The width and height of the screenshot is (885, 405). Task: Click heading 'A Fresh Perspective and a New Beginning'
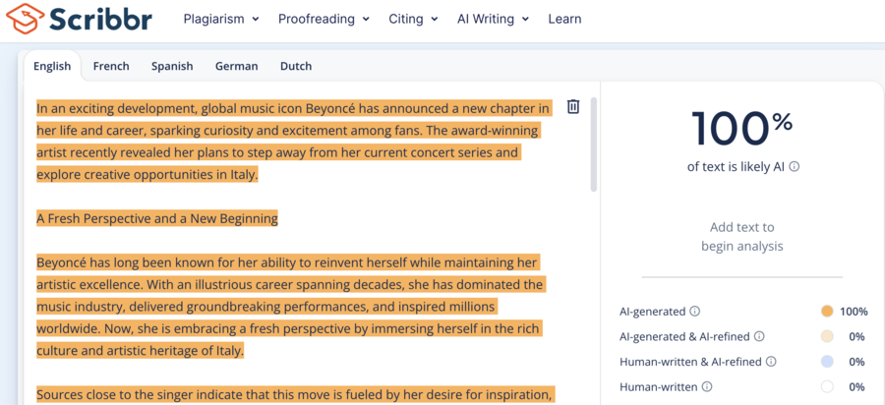[157, 218]
